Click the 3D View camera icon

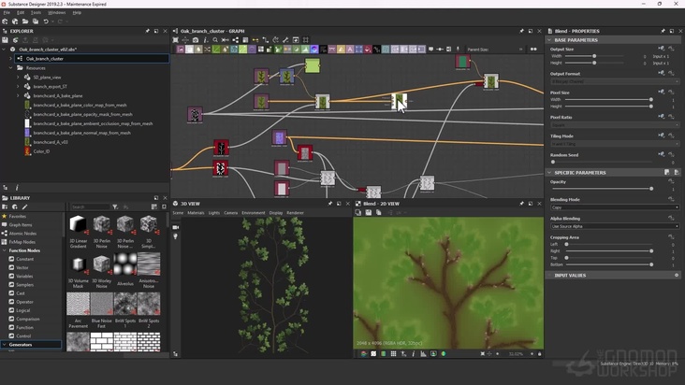pos(176,227)
